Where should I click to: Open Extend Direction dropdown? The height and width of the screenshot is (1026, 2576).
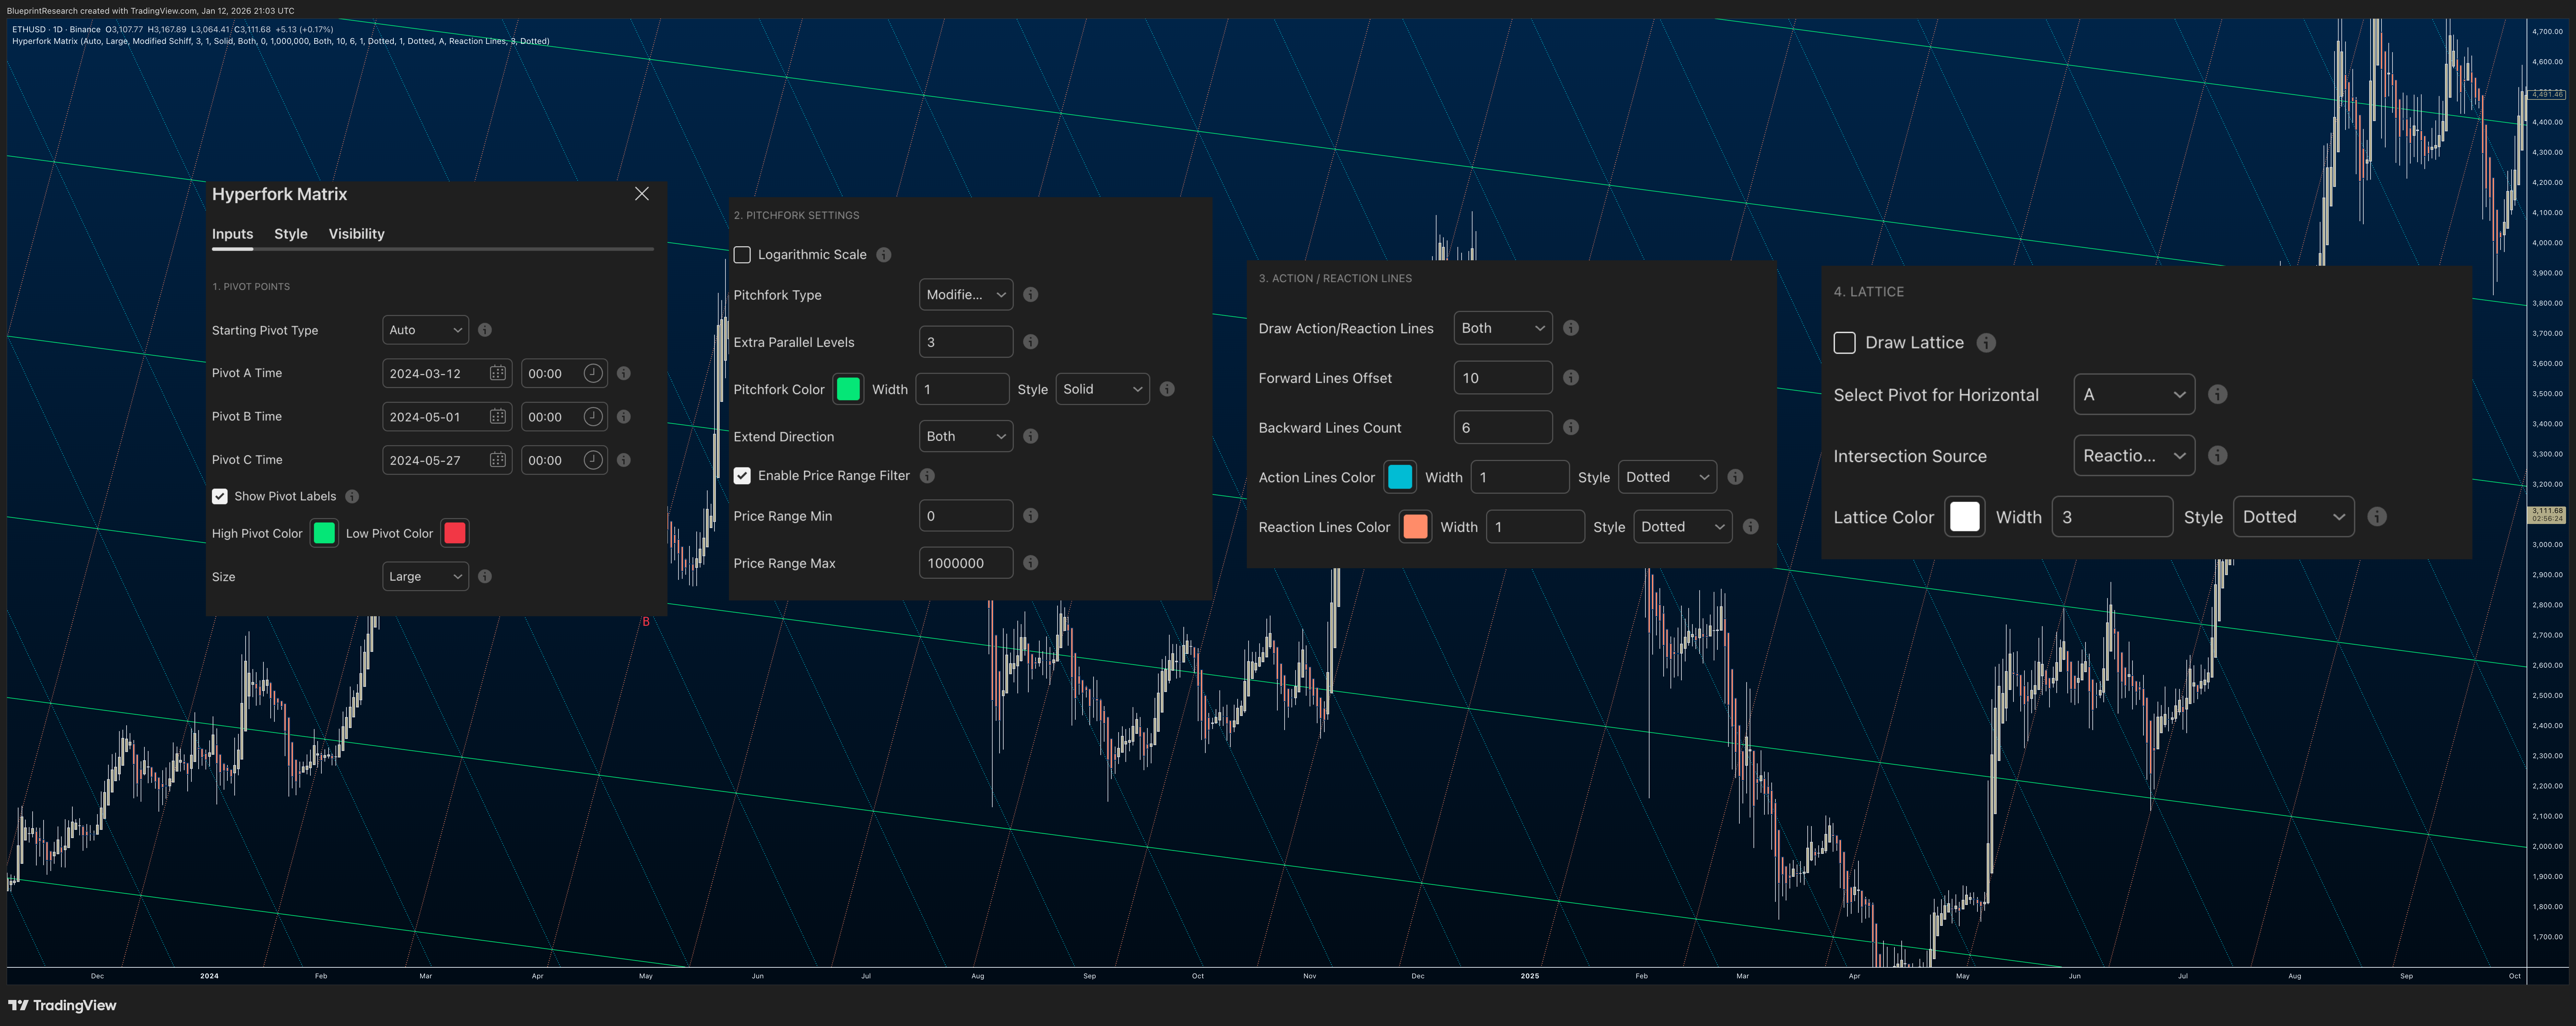[966, 436]
